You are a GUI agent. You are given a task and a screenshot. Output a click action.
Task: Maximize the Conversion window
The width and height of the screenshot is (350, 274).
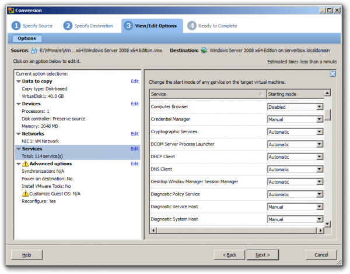coord(330,10)
